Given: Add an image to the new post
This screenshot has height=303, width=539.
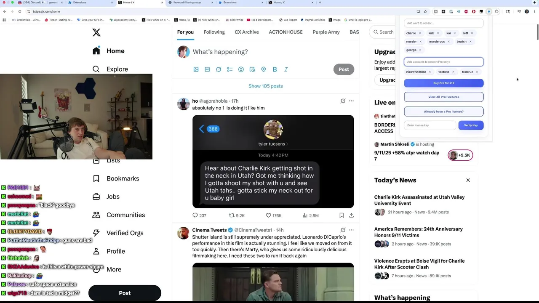Looking at the screenshot, I should [196, 69].
